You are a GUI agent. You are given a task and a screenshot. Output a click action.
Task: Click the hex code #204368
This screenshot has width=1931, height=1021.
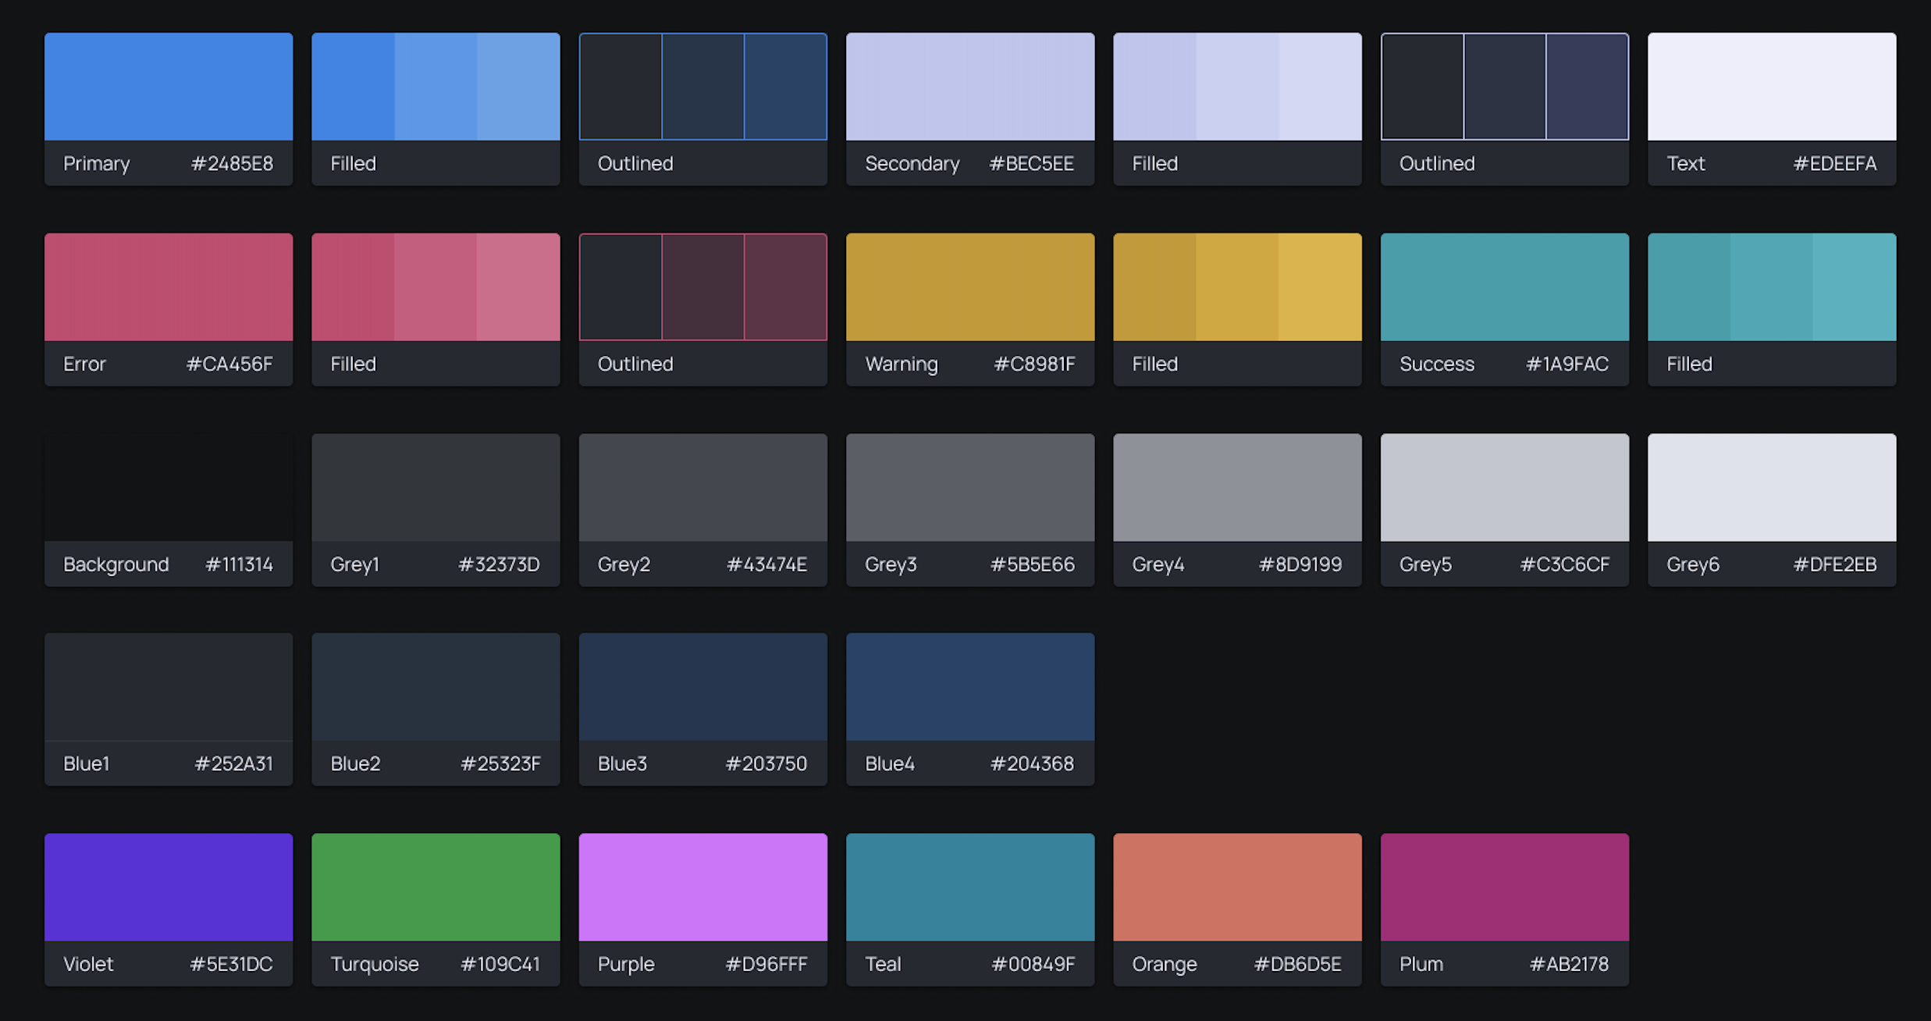(1032, 763)
